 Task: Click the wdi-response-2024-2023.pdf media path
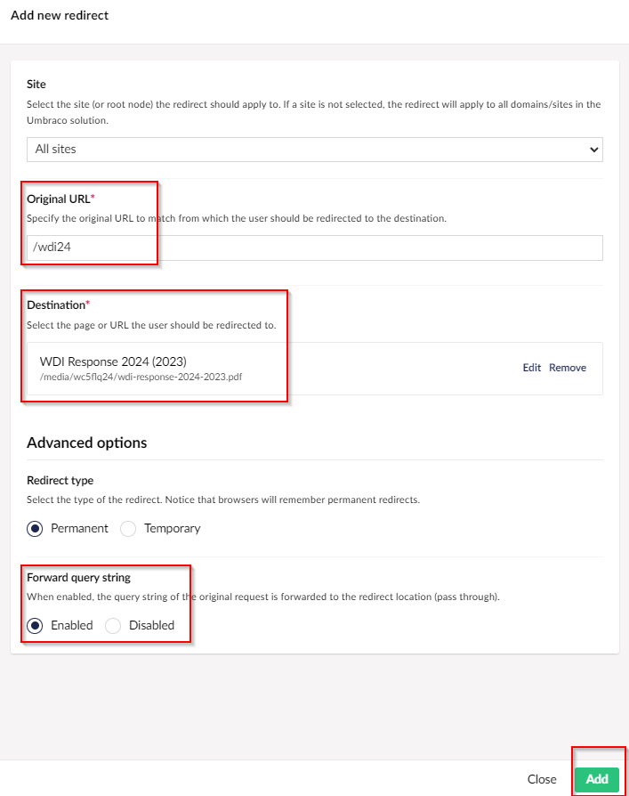tap(141, 377)
